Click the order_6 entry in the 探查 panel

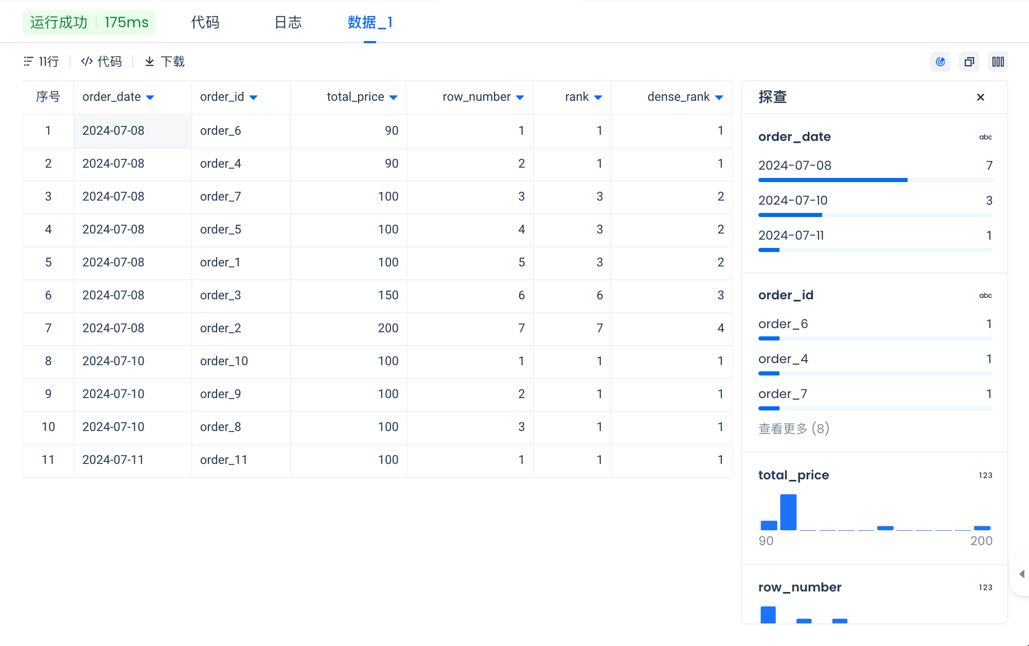(x=783, y=324)
